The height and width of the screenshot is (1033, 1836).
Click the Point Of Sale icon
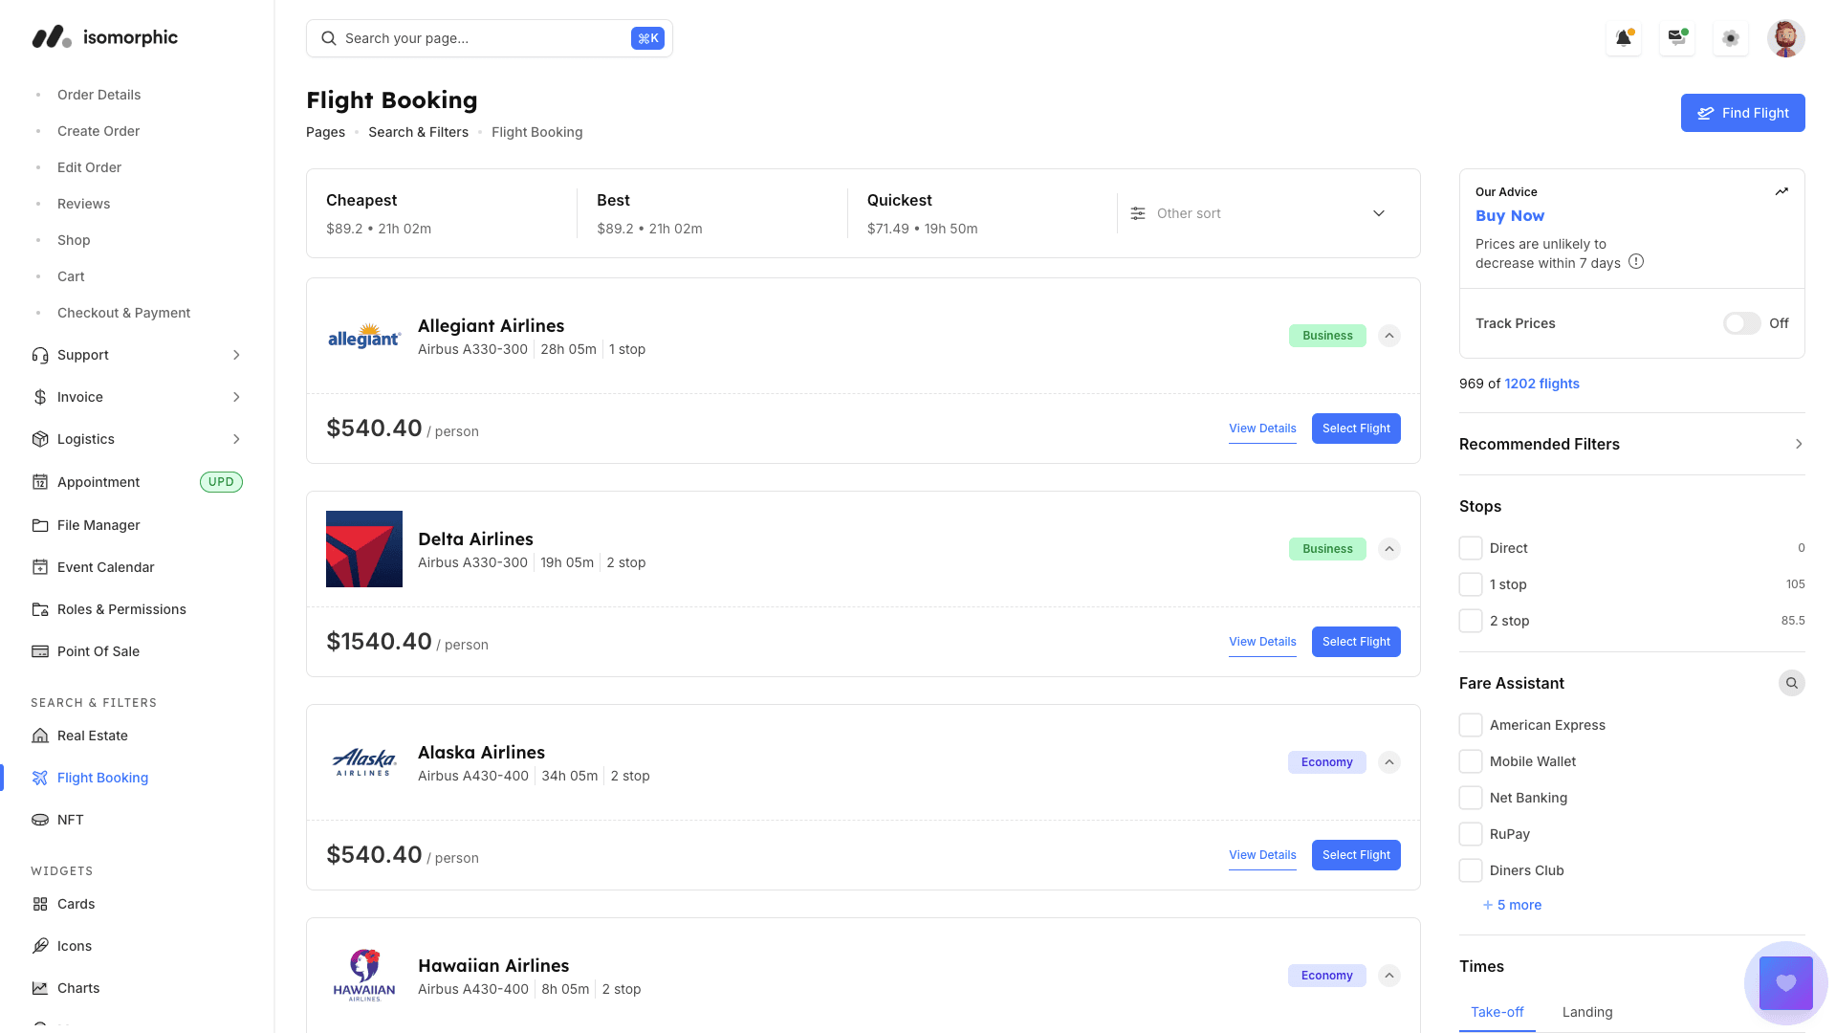40,651
